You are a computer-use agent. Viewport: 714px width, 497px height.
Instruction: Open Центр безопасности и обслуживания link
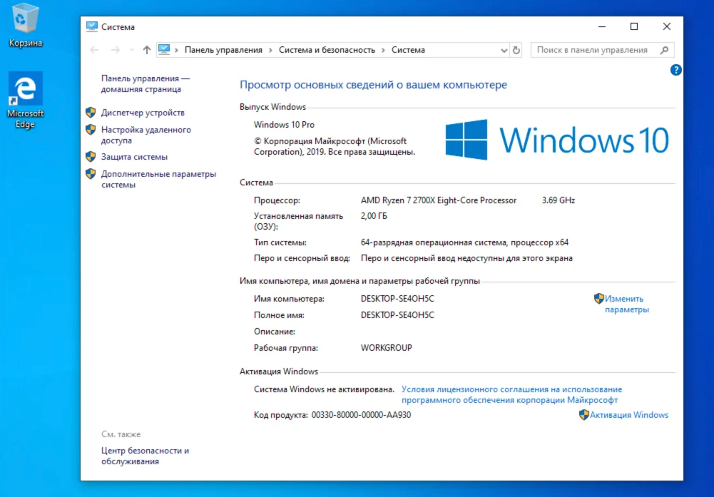(x=145, y=456)
